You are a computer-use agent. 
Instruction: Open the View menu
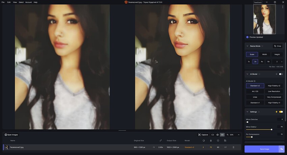pyautogui.click(x=15, y=2)
